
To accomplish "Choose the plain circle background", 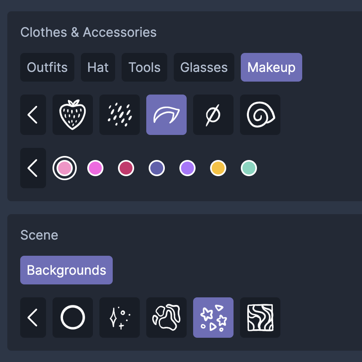I will pyautogui.click(x=73, y=318).
